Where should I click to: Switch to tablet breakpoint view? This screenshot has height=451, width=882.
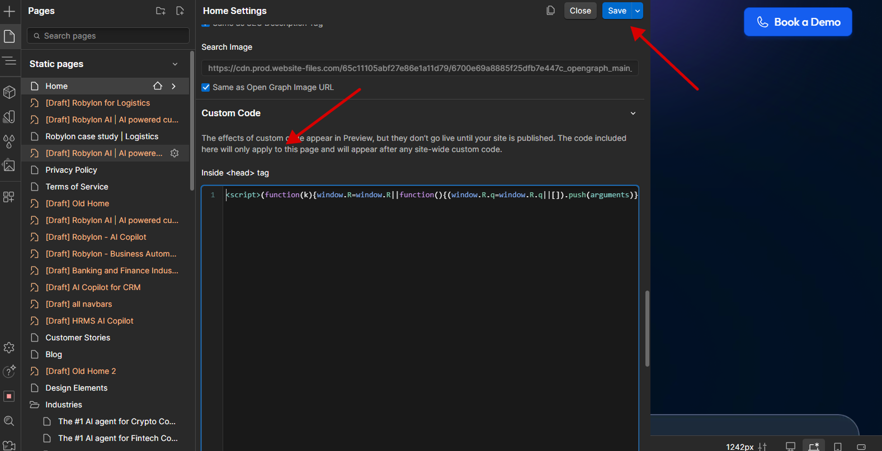(x=838, y=447)
